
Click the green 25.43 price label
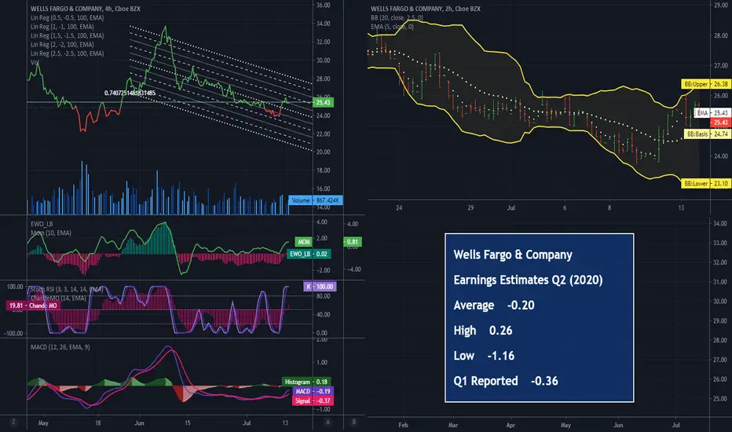pyautogui.click(x=323, y=102)
